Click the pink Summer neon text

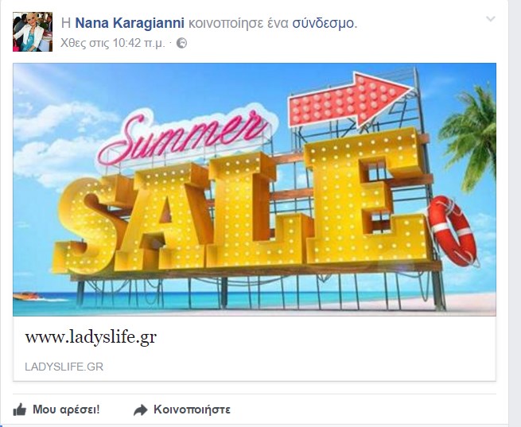pyautogui.click(x=183, y=138)
